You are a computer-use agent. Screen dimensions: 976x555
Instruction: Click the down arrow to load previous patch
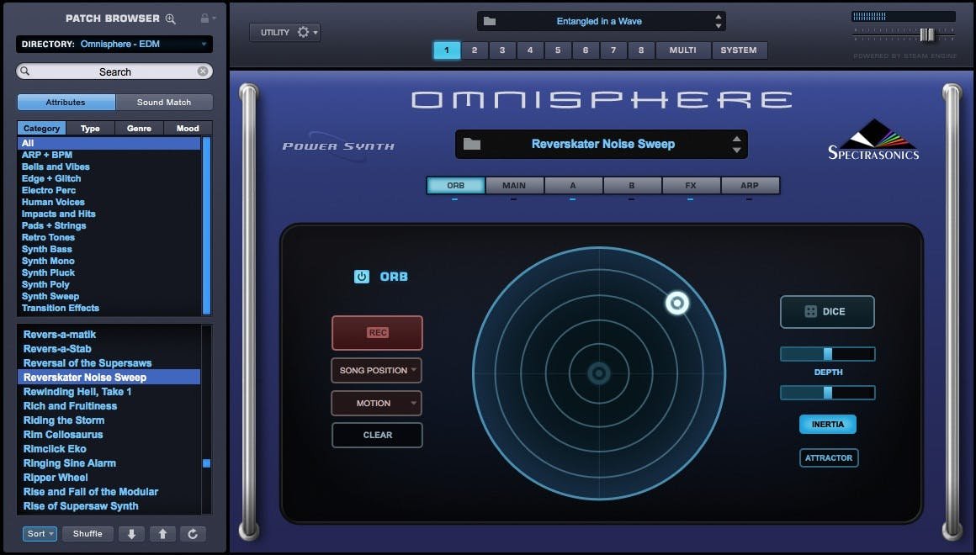tap(131, 533)
